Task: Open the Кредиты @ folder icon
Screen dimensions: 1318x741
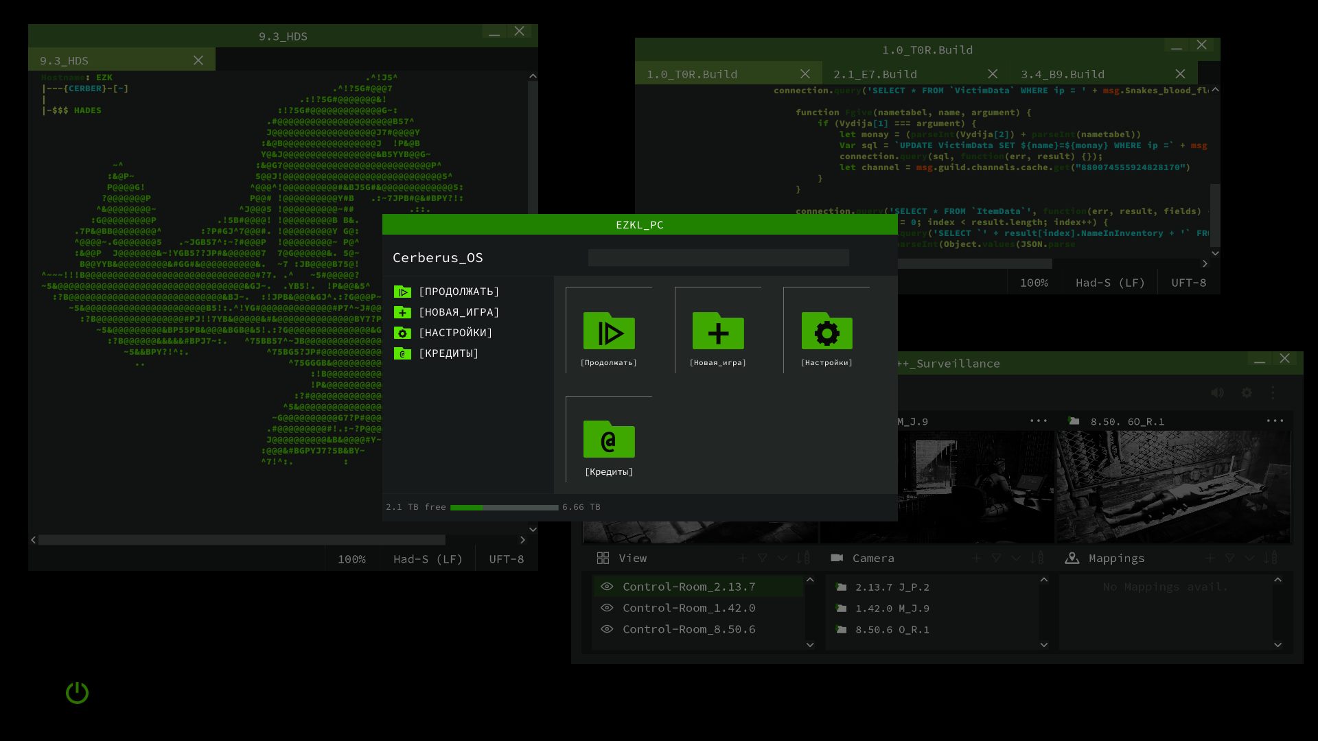Action: (609, 440)
